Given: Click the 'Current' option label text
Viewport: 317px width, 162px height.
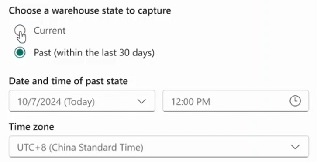Looking at the screenshot, I should click(49, 31).
